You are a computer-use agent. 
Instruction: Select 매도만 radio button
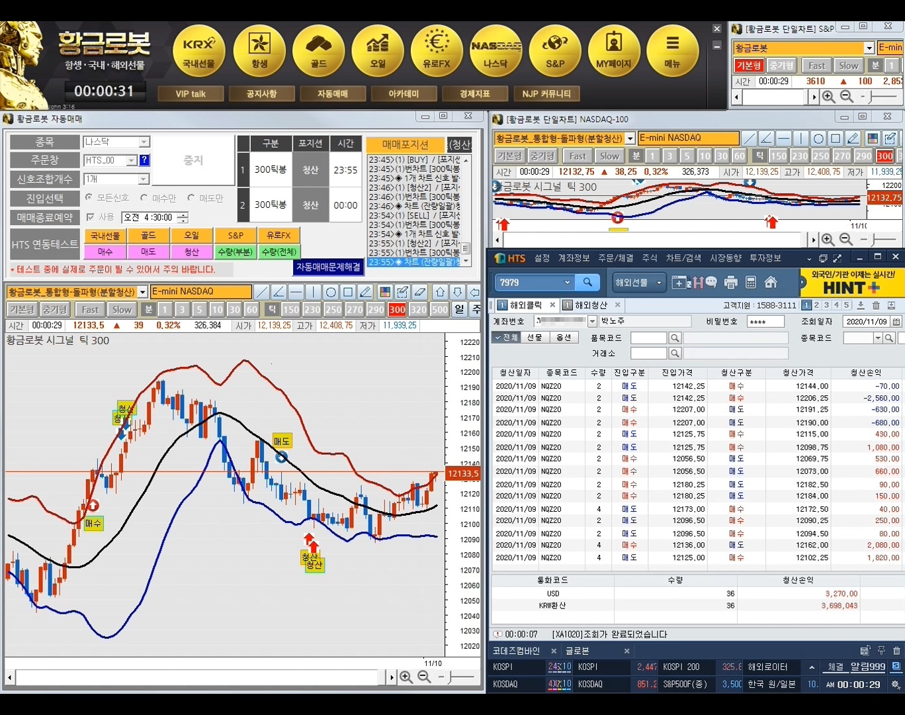pyautogui.click(x=191, y=197)
